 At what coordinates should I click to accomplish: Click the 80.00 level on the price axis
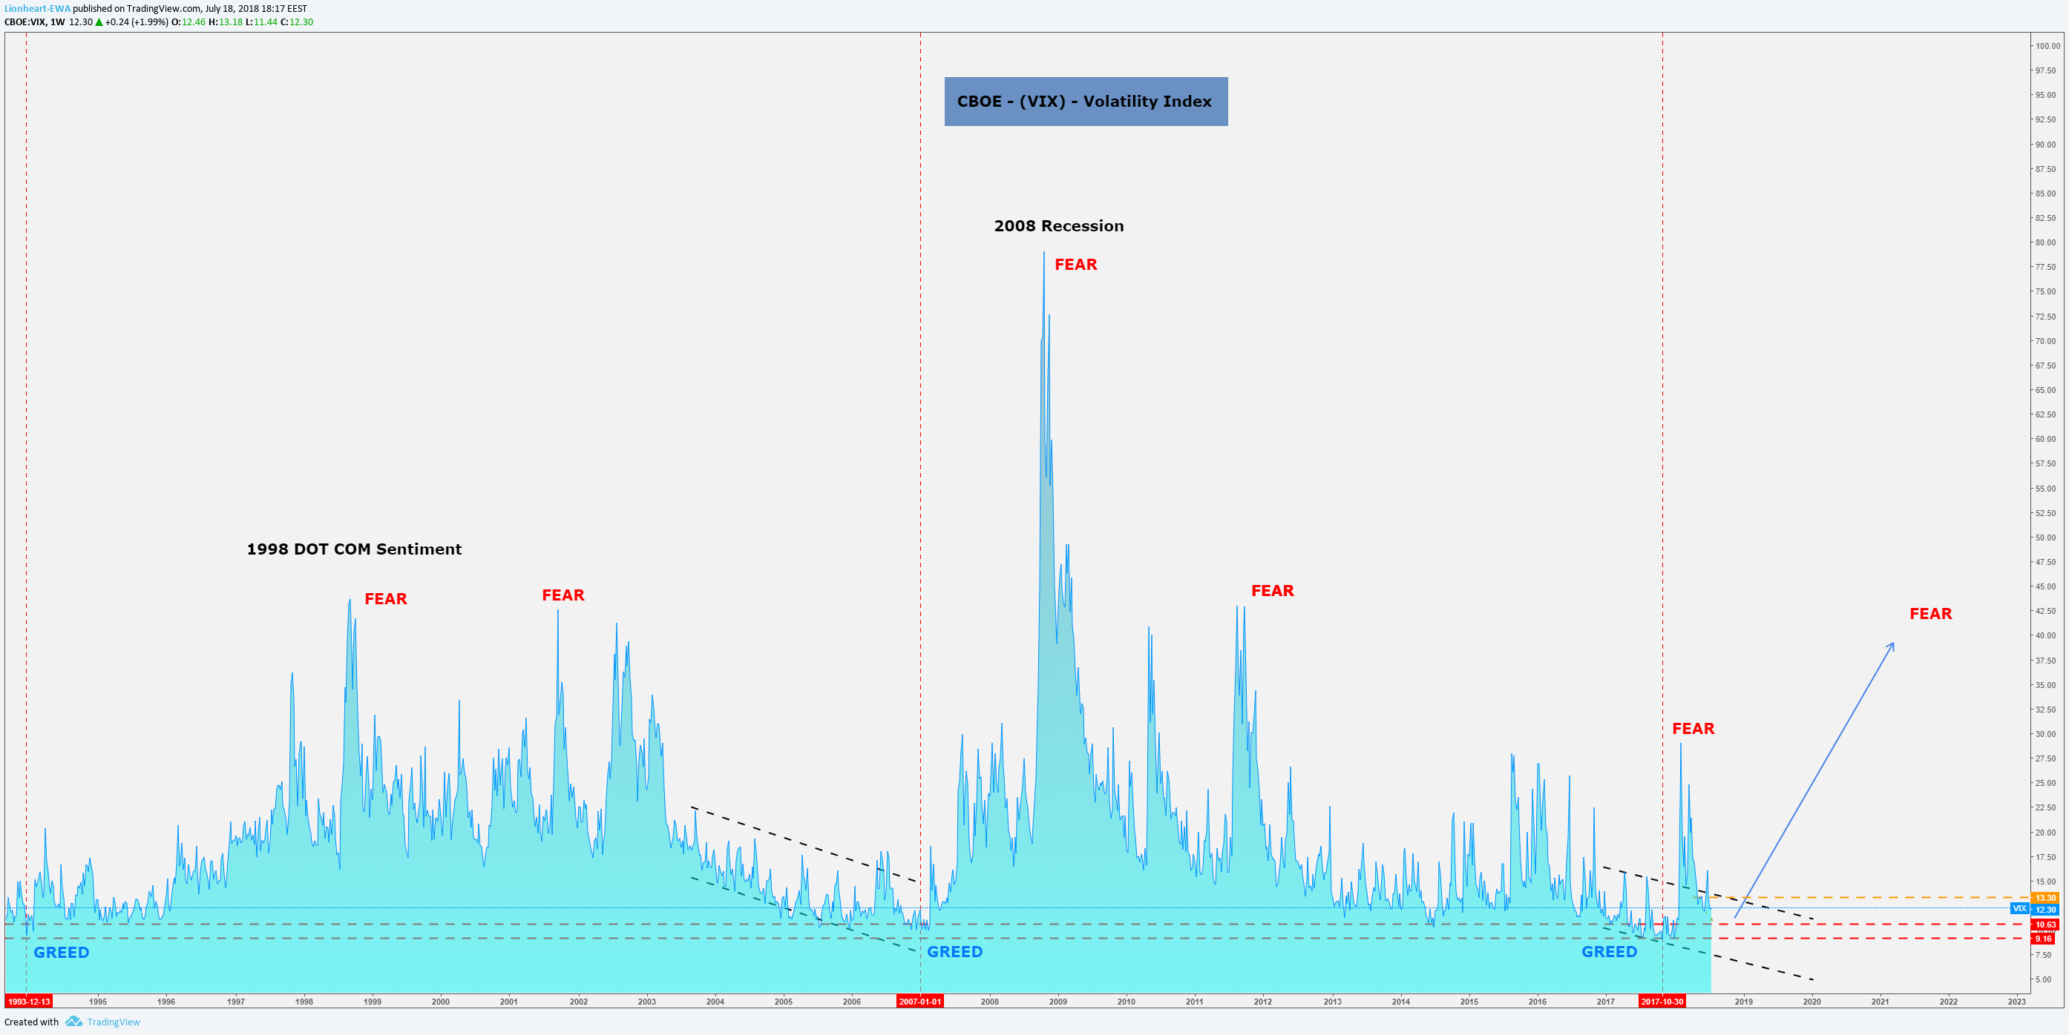click(2045, 242)
